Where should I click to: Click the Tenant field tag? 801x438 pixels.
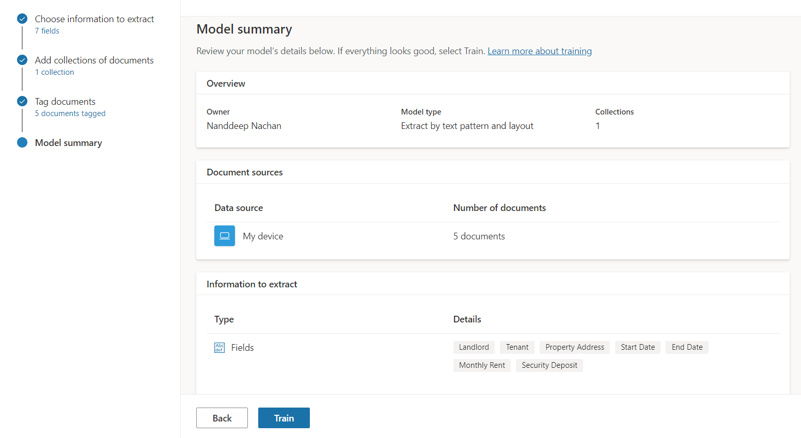pyautogui.click(x=517, y=347)
